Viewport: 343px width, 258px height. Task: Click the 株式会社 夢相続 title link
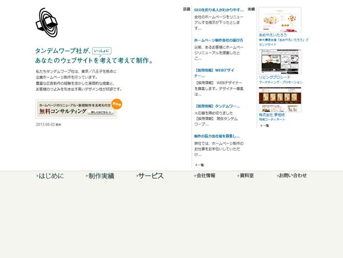pos(272,115)
